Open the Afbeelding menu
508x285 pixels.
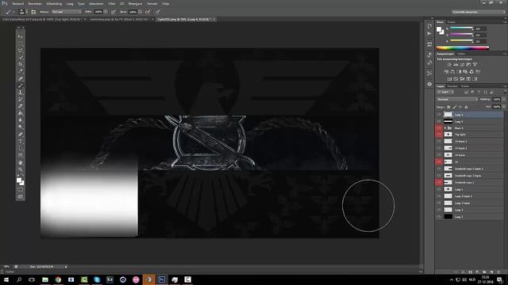click(x=54, y=3)
